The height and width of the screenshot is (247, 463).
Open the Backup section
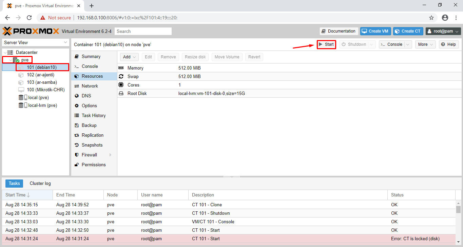pos(89,126)
